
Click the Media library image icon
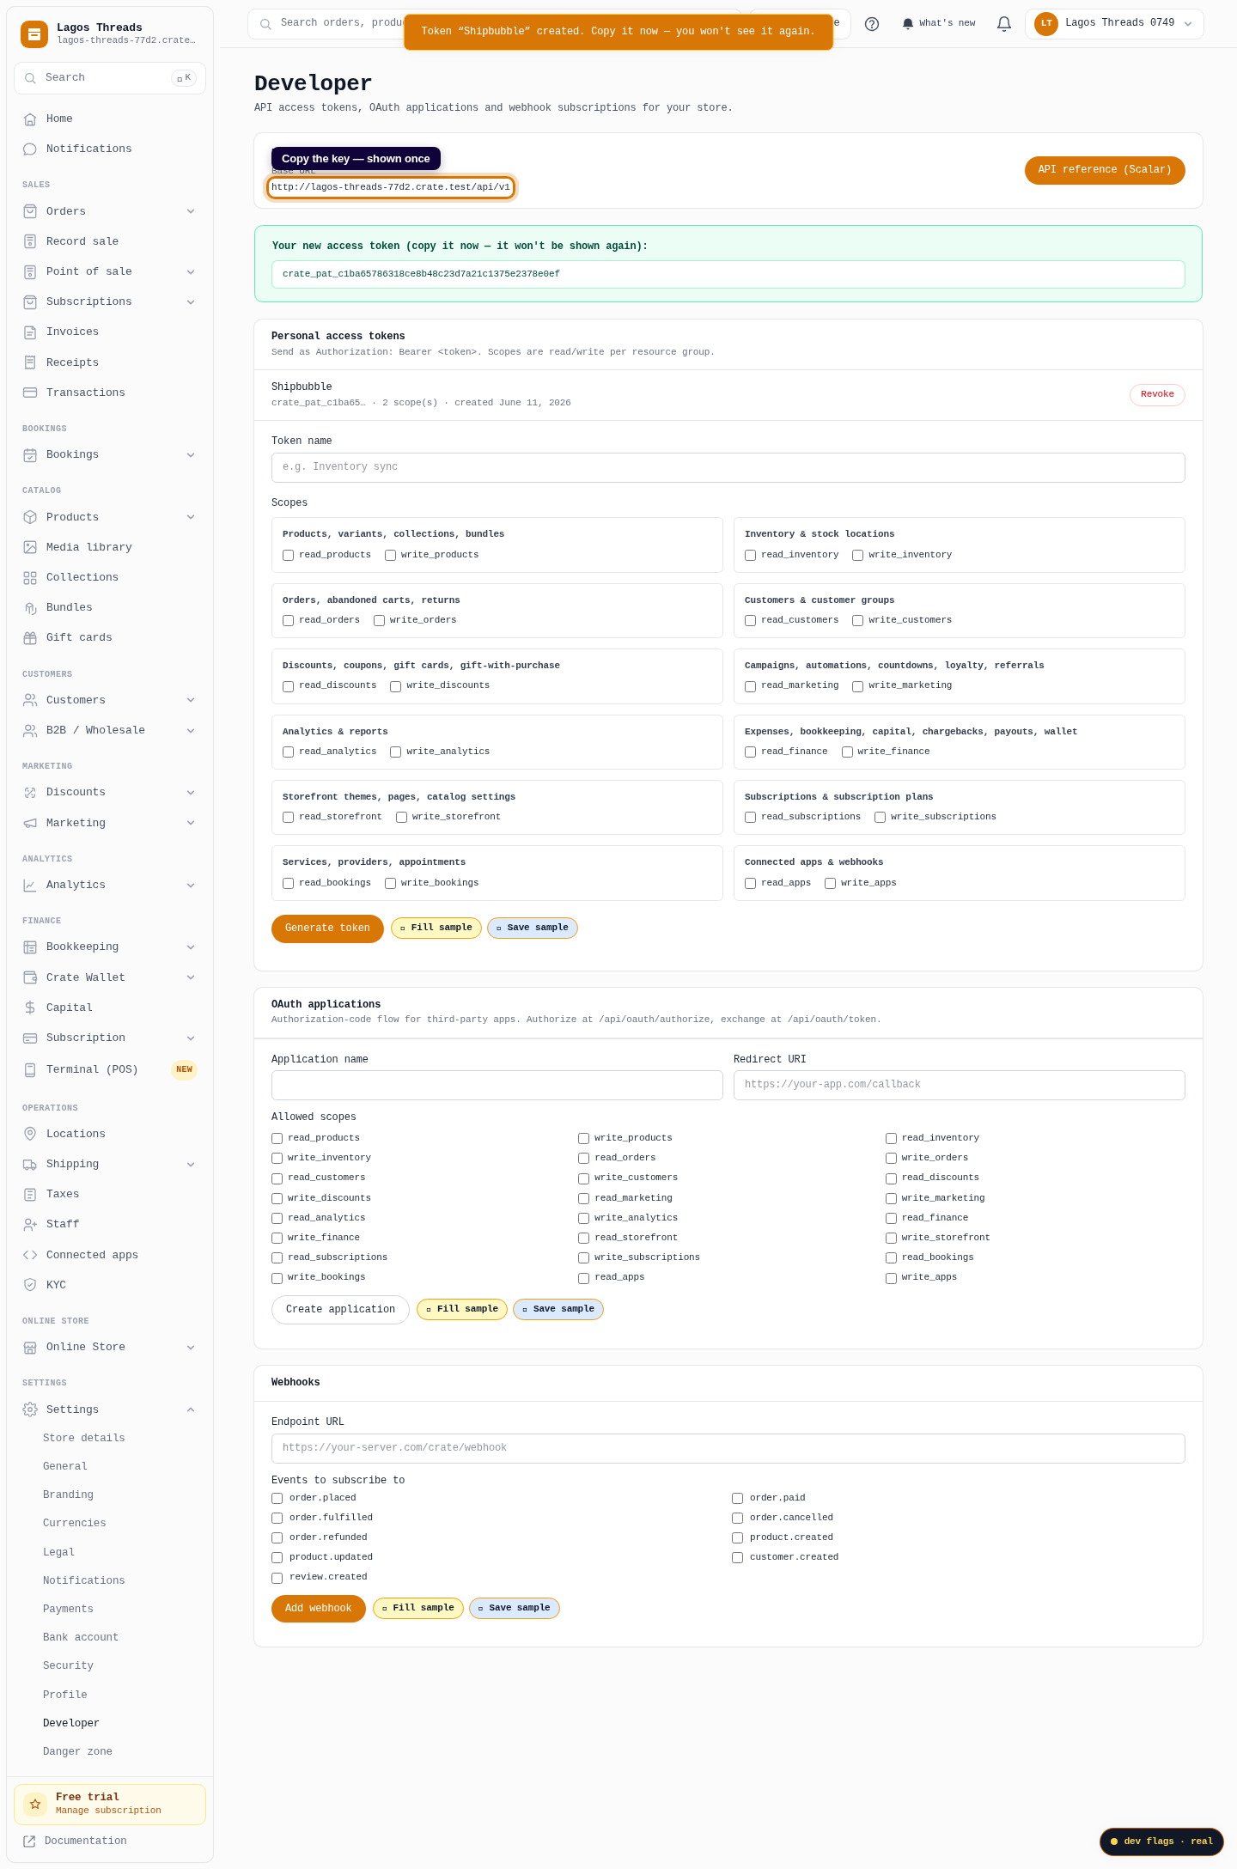point(30,547)
